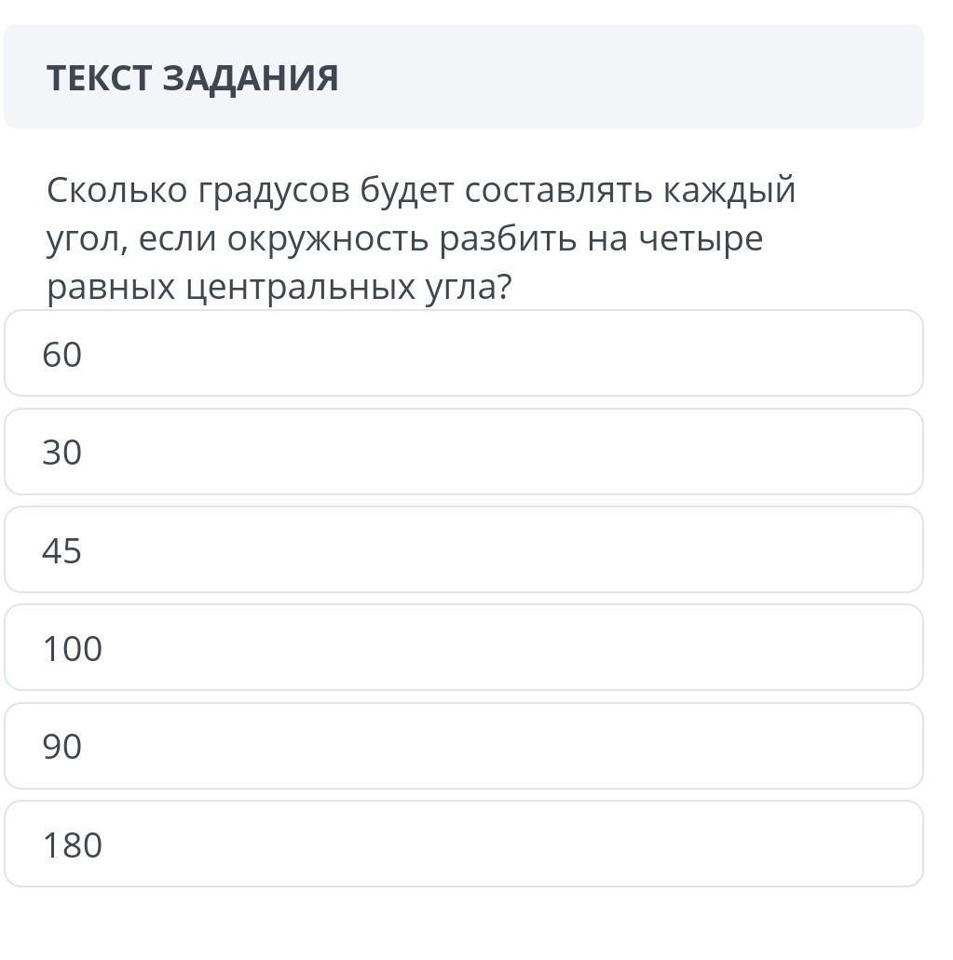Screen dimensions: 953x960
Task: Select the 180 answer option
Action: click(x=464, y=845)
